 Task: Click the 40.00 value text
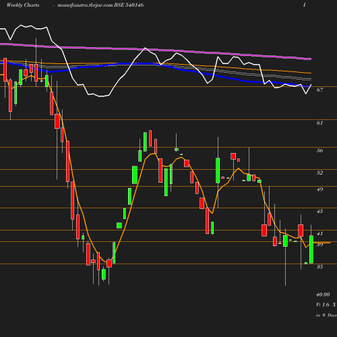323,295
